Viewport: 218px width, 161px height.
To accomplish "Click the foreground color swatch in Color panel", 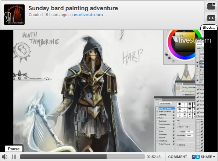I will [x=178, y=88].
